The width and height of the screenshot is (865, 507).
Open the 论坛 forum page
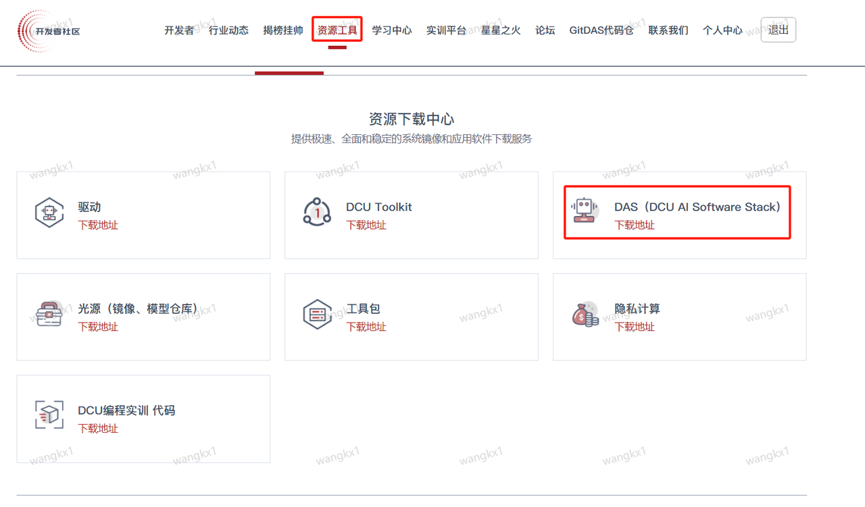[545, 30]
